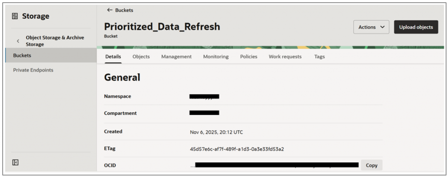The image size is (448, 177).
Task: Open the Actions dropdown menu
Action: point(371,27)
